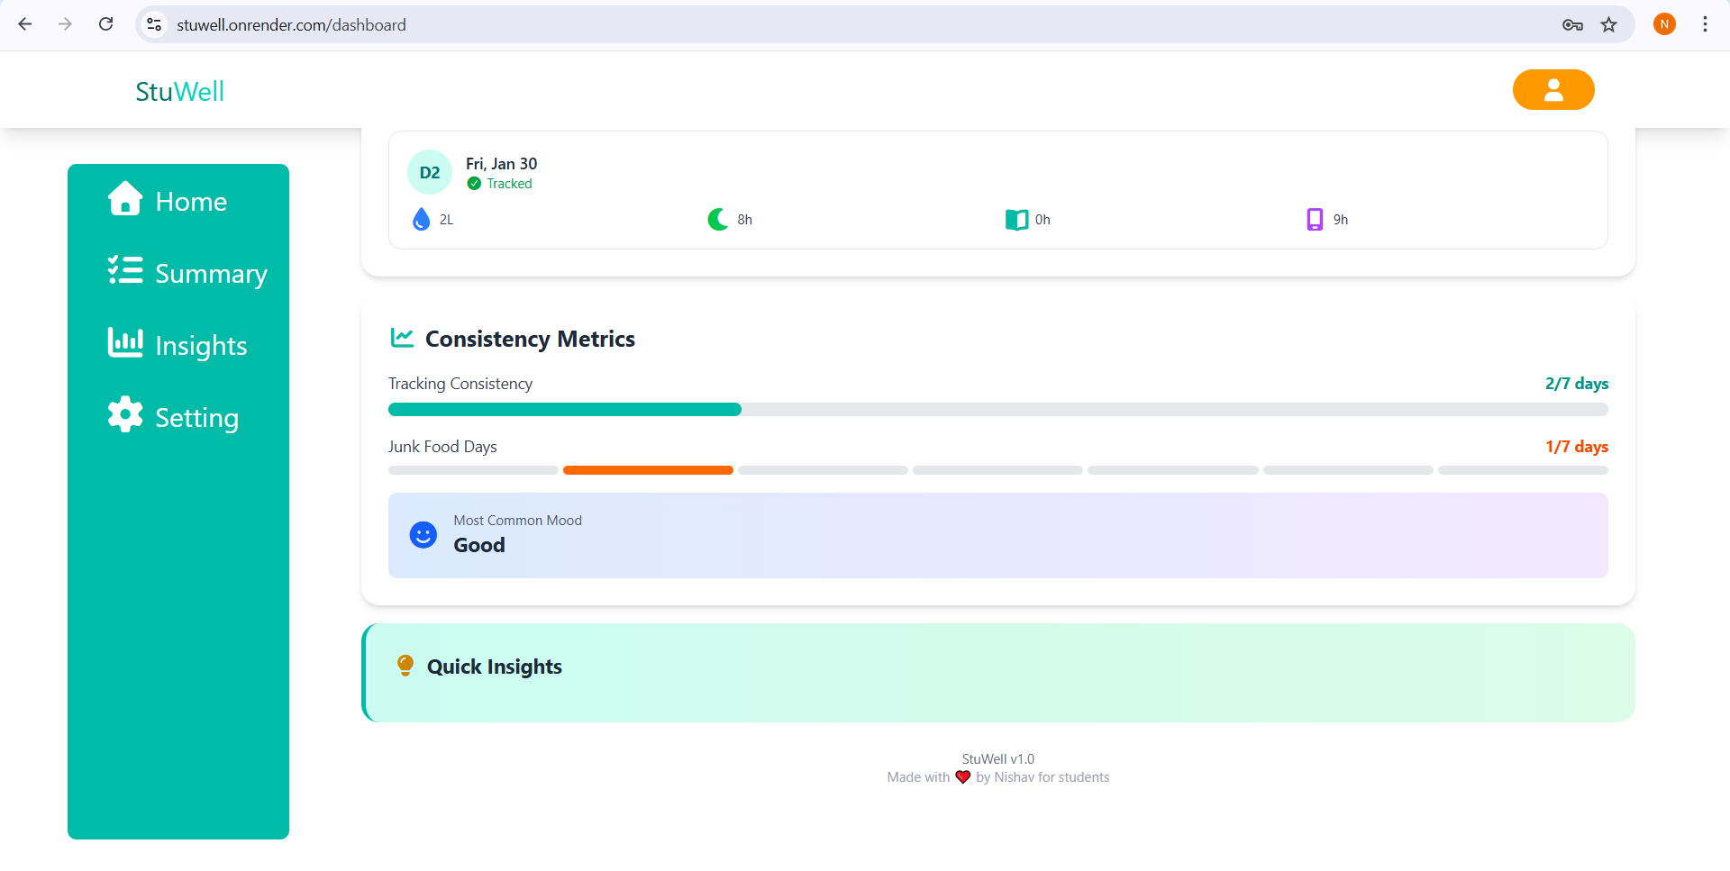This screenshot has width=1730, height=871.
Task: Click the gear icon beside Setting
Action: point(125,414)
